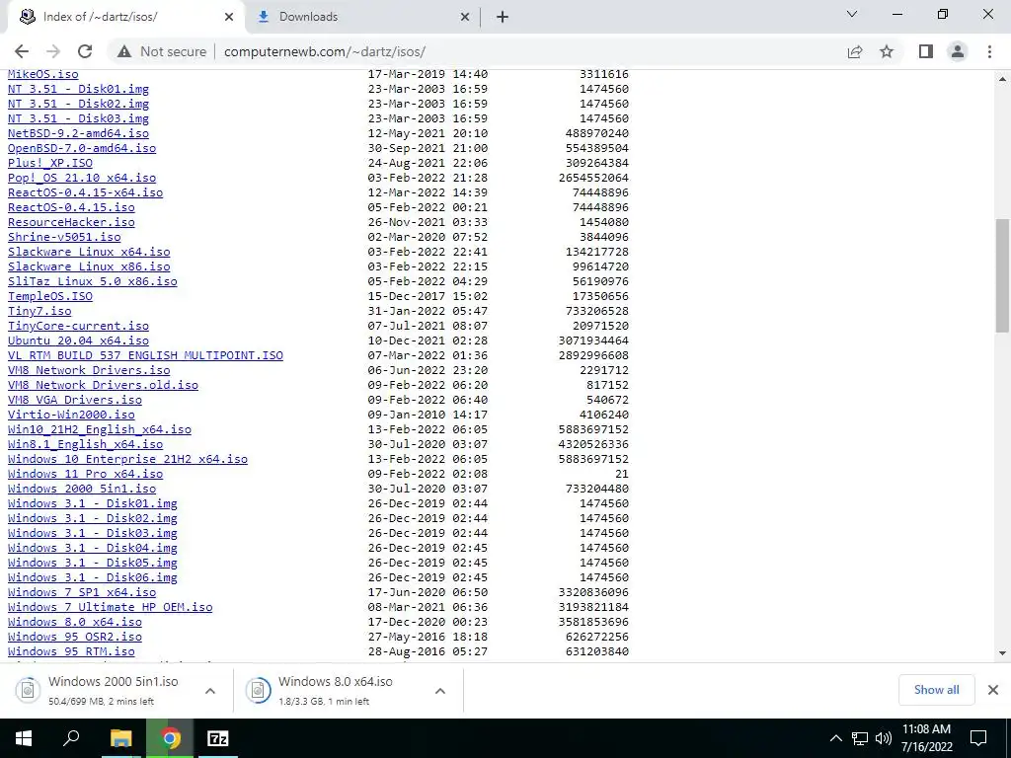Open Shrine-v5051.iso link

pos(64,237)
